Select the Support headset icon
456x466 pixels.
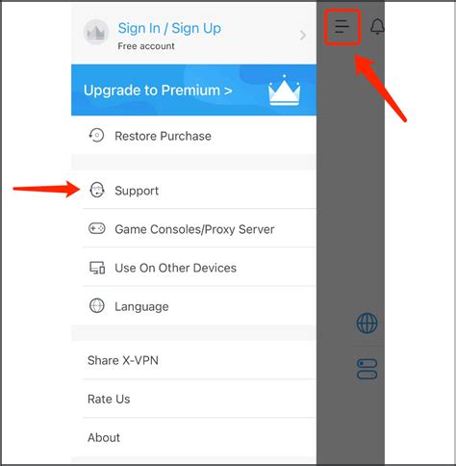coord(97,190)
